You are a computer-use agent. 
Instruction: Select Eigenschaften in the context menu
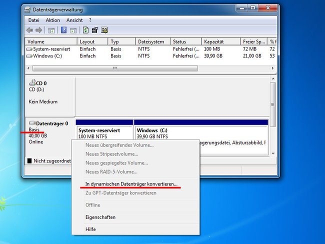point(100,217)
